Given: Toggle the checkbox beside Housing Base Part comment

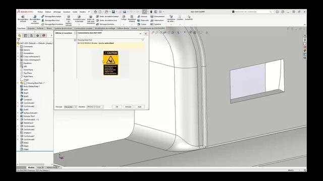Looking at the screenshot, I should click(x=75, y=40).
